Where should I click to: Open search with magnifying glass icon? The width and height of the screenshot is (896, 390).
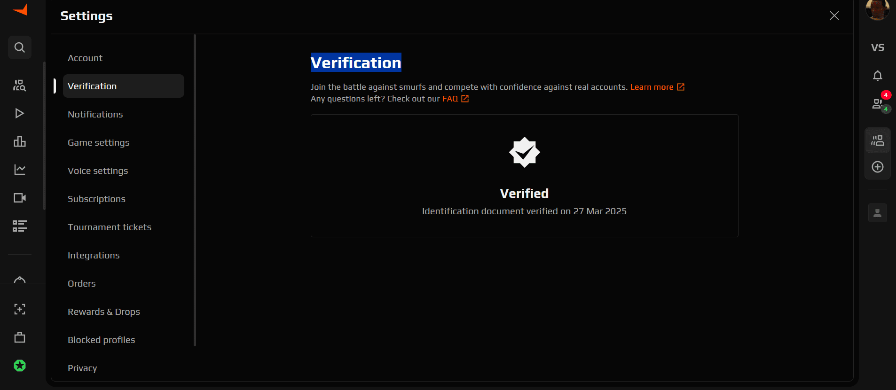pyautogui.click(x=20, y=47)
